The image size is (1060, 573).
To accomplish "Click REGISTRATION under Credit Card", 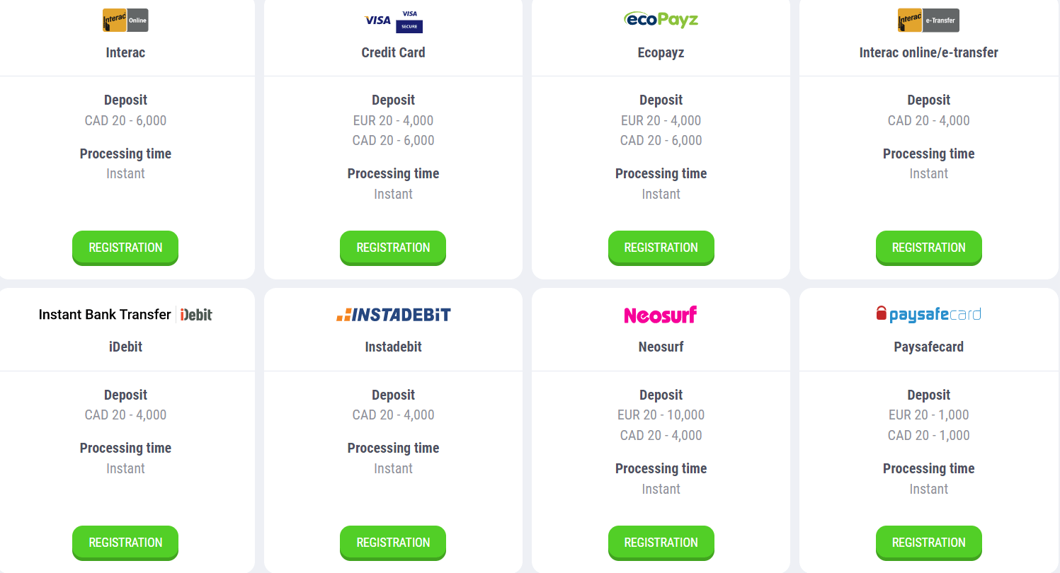I will (x=393, y=248).
